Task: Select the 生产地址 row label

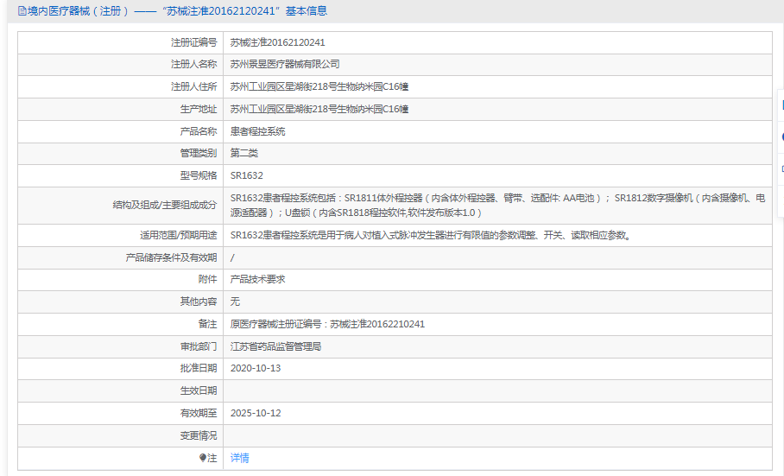Action: point(199,109)
